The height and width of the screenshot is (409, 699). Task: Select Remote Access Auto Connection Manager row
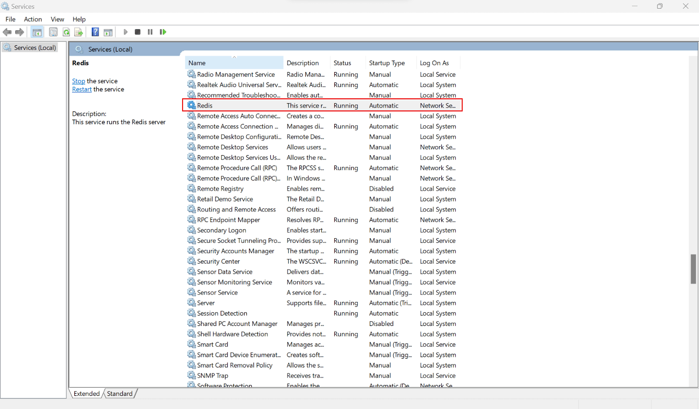pos(323,116)
